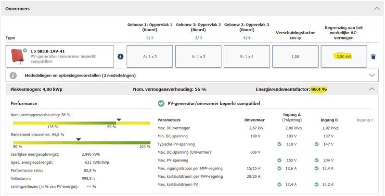
Task: Click the grey info icon beside Mededelingen
Action: click(x=13, y=75)
